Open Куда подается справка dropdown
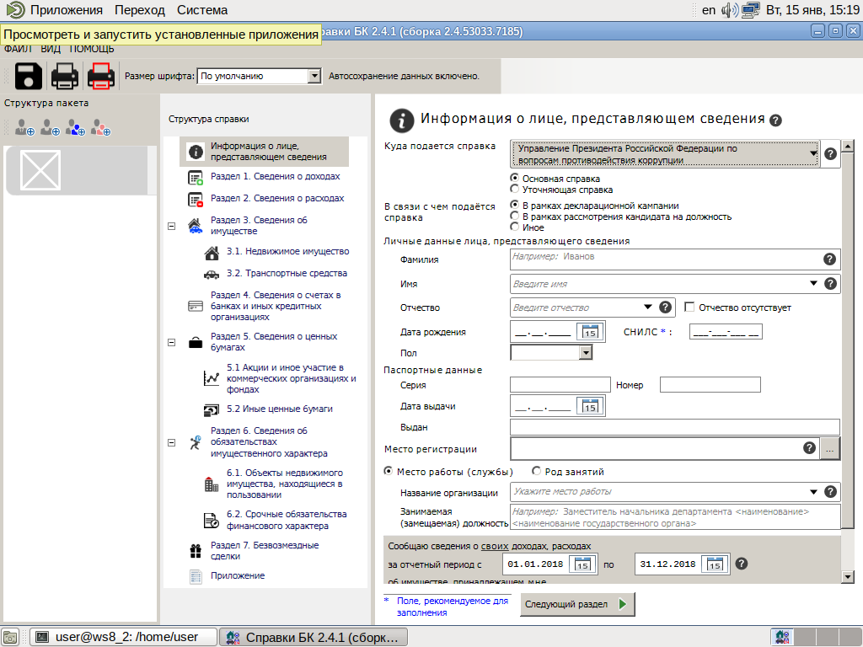The height and width of the screenshot is (647, 863). coord(813,153)
